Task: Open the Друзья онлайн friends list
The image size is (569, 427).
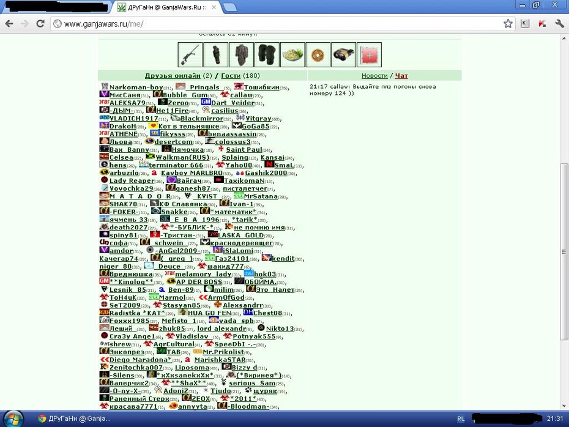Action: pos(173,75)
